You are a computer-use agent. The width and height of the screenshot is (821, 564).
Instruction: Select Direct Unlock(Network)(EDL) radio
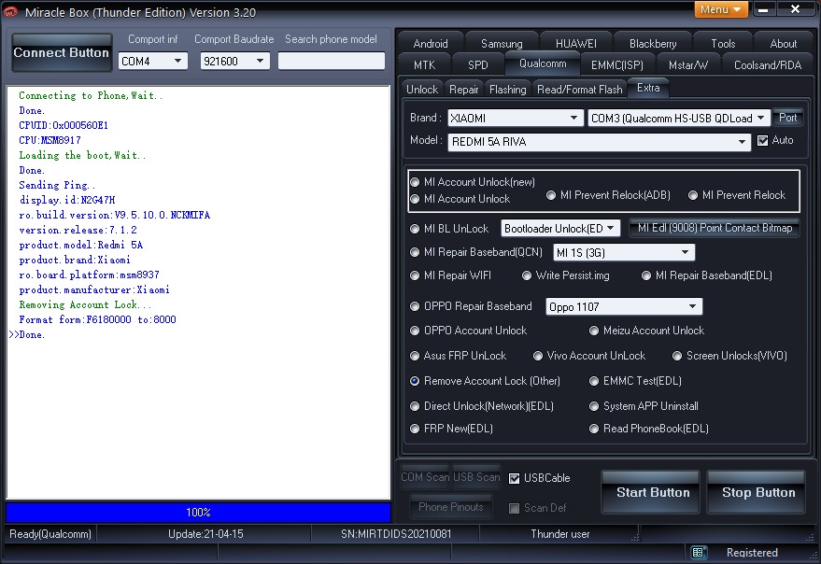coord(415,406)
